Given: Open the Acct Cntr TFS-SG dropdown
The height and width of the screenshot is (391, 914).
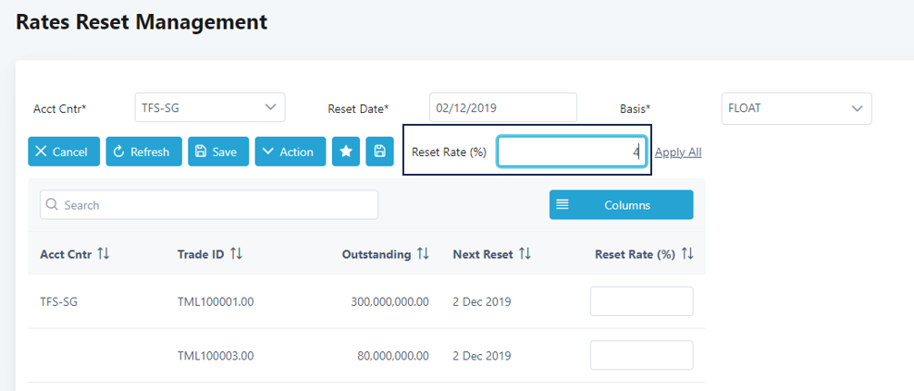Looking at the screenshot, I should (210, 108).
